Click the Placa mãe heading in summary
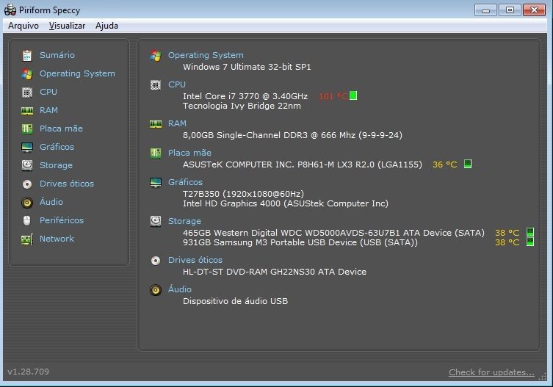Viewport: 553px width, 387px height. point(189,153)
